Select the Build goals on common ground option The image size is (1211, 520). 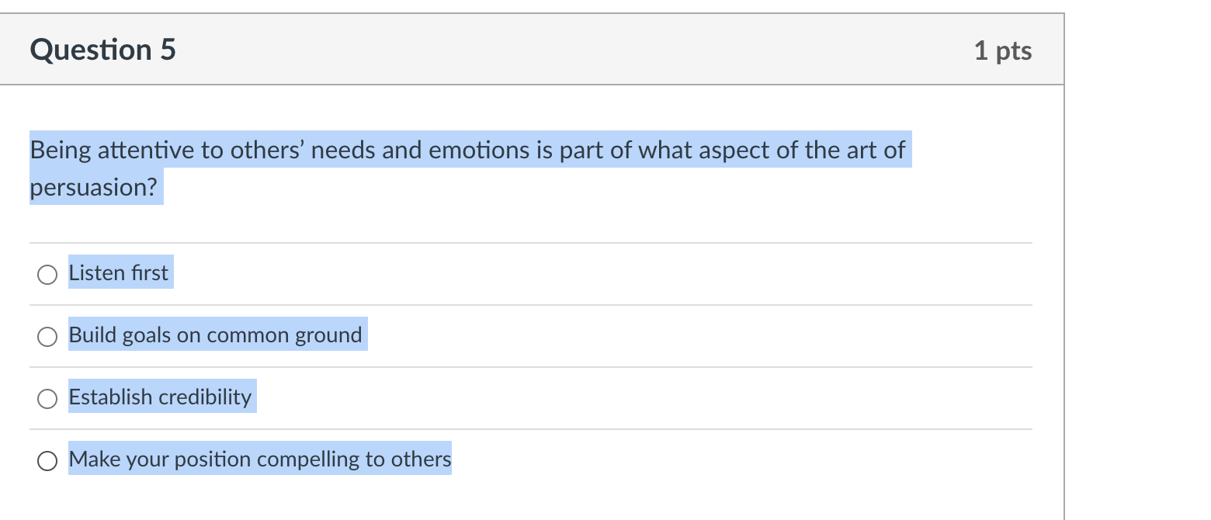coord(47,336)
